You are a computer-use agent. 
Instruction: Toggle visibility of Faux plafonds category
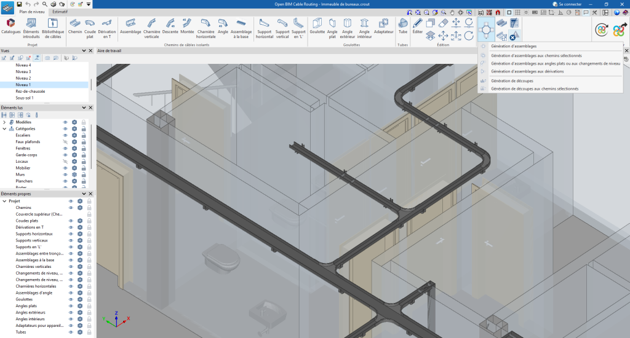click(x=65, y=142)
